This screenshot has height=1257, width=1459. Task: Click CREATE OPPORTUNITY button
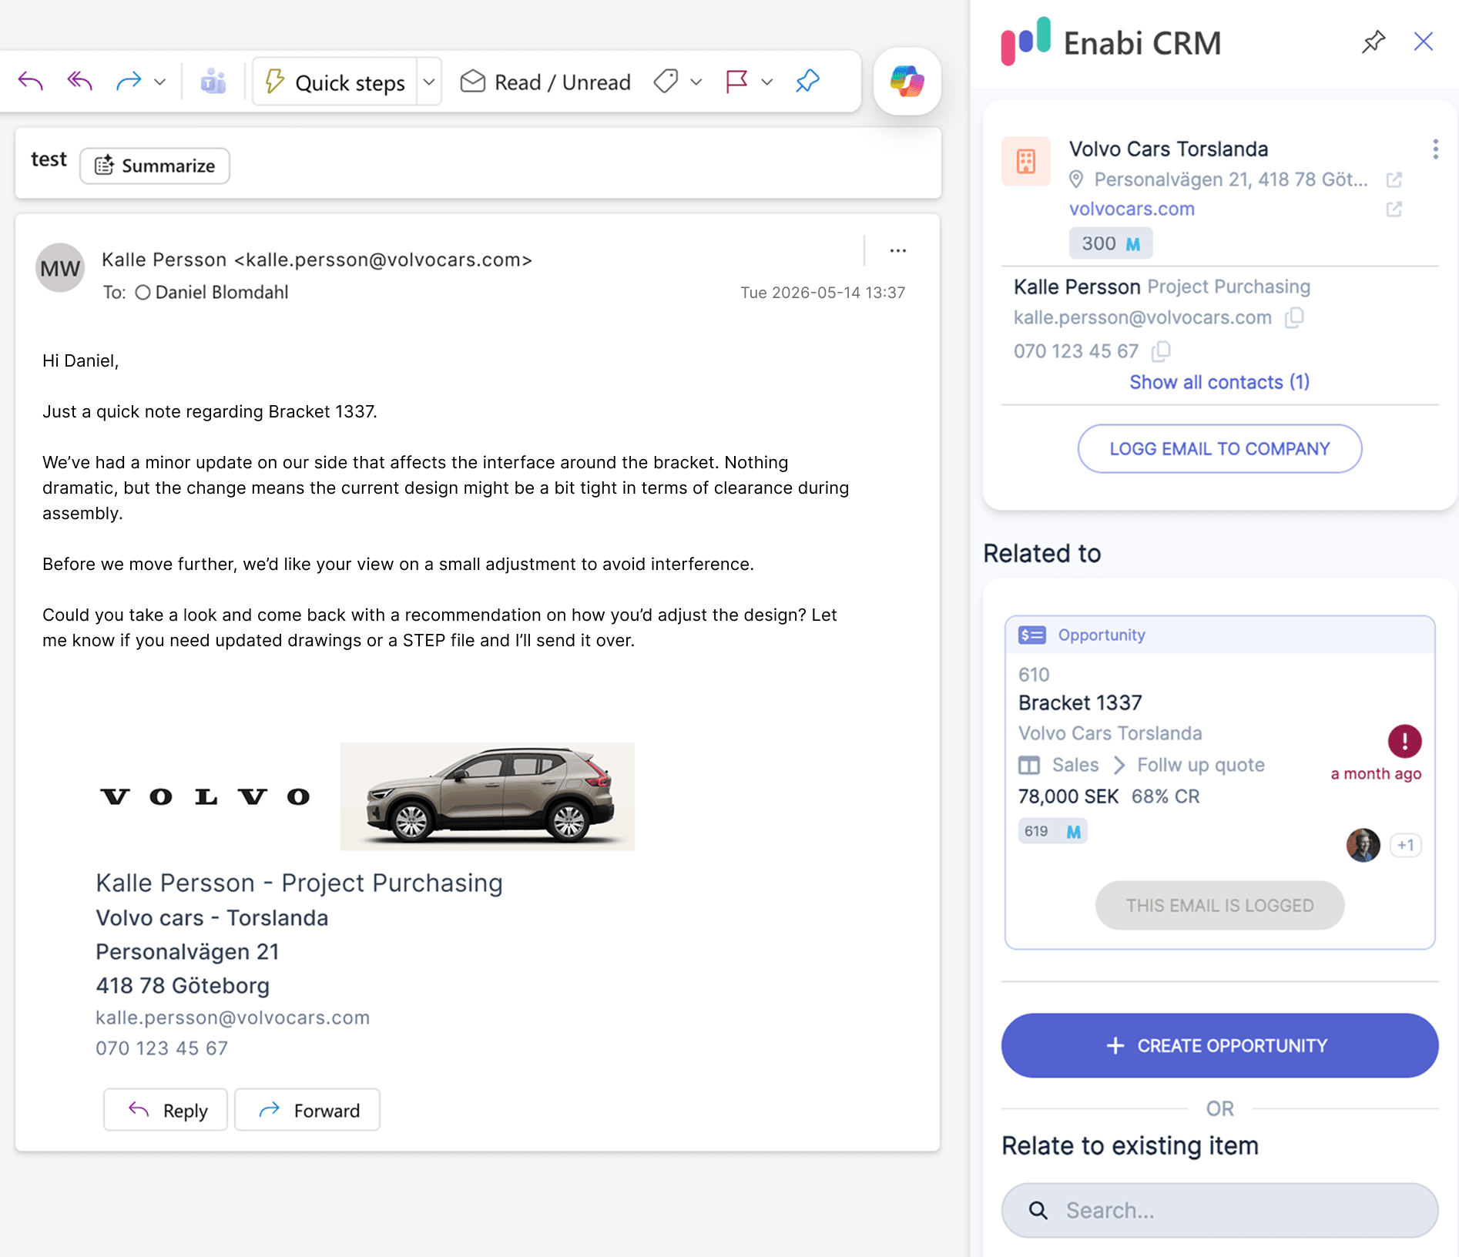click(1219, 1045)
